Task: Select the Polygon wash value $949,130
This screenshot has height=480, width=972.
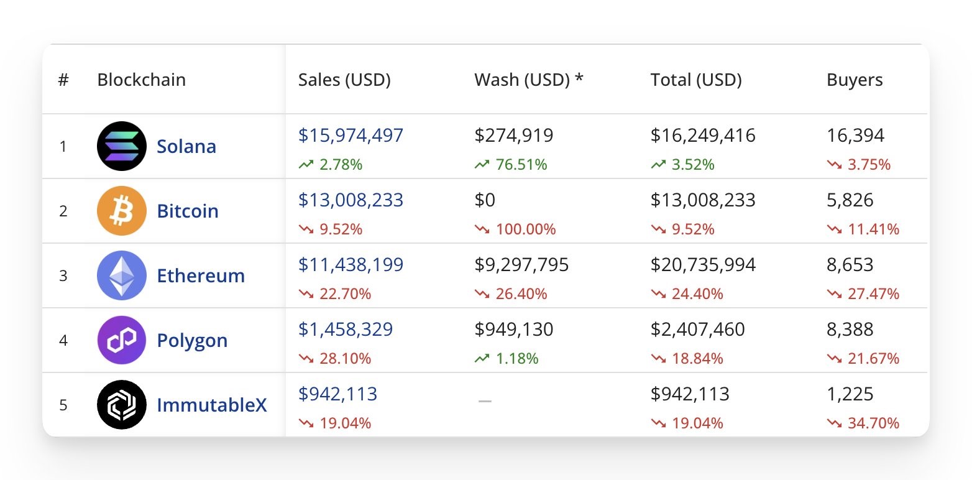Action: [514, 329]
